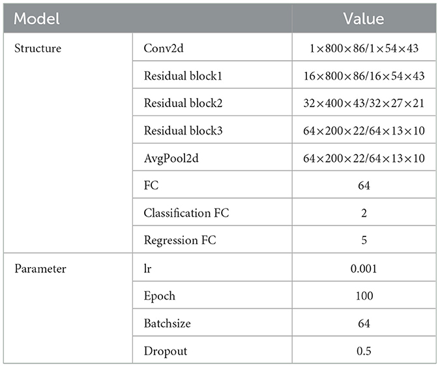The height and width of the screenshot is (367, 440).
Task: Click the 0.001 learning rate value
Action: (x=364, y=268)
